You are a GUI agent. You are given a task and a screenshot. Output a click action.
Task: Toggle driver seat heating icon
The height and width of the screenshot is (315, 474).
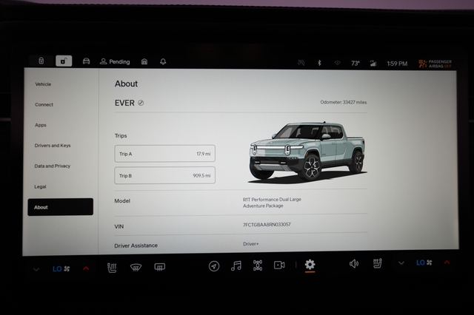(x=112, y=268)
